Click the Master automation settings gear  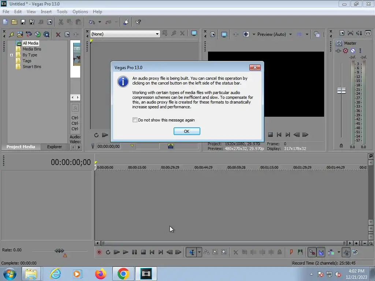point(345,50)
